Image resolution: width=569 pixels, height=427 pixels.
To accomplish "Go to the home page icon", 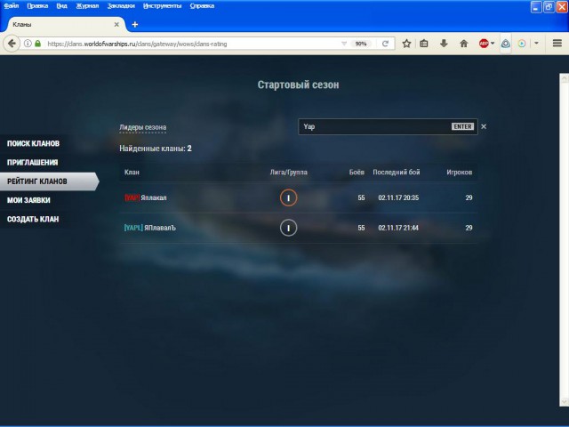I will click(x=464, y=44).
